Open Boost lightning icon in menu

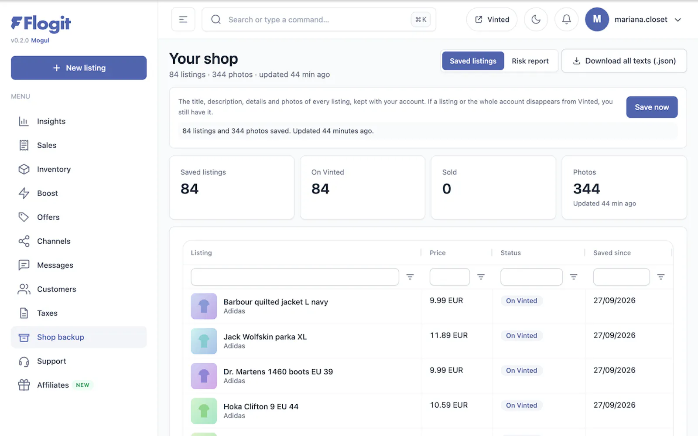(24, 193)
